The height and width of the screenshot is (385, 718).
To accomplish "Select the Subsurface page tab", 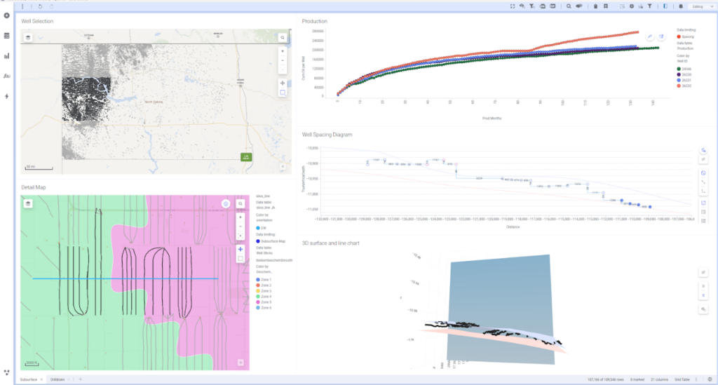I will (29, 379).
